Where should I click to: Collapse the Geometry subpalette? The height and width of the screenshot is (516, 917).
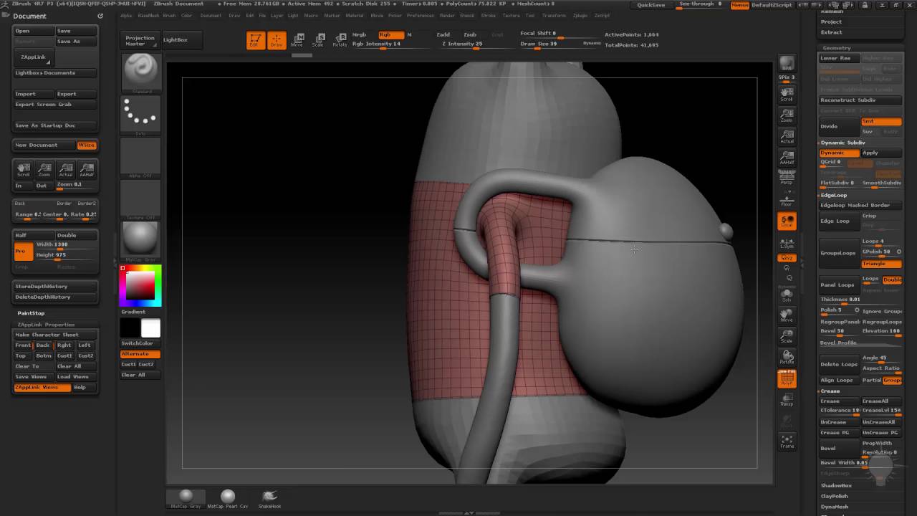tap(837, 48)
